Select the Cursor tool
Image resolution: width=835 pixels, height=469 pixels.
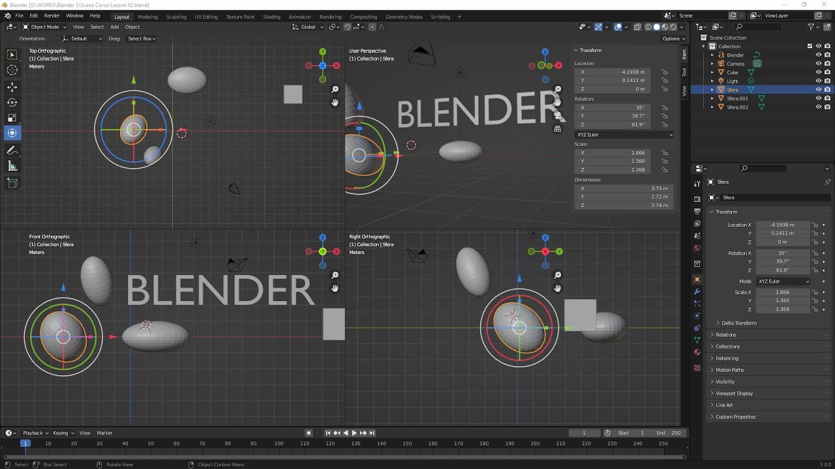12,70
